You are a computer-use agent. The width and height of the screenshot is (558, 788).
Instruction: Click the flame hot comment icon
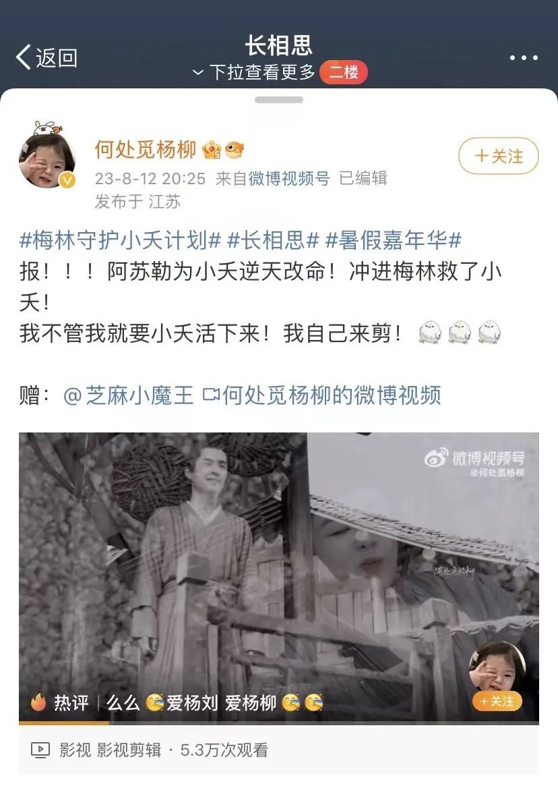38,702
